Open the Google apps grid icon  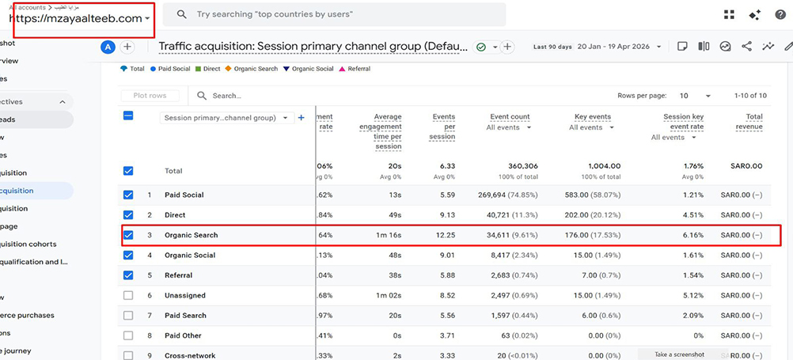[729, 14]
